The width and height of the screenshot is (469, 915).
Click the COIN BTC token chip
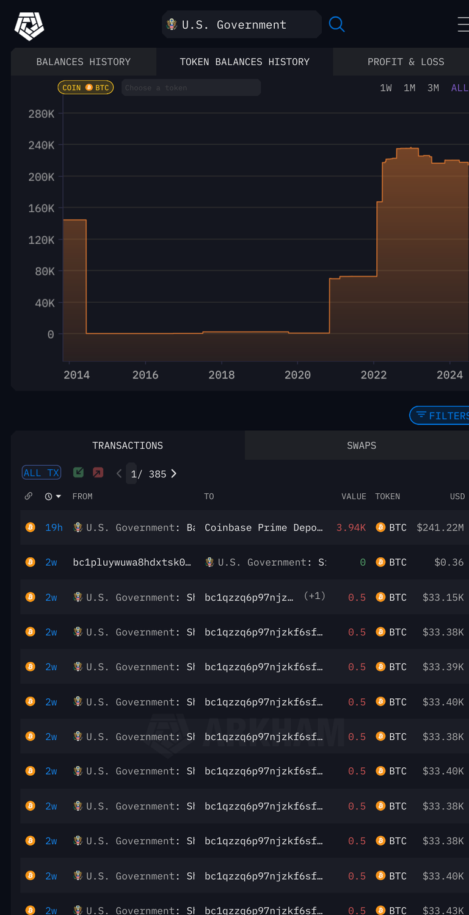pyautogui.click(x=85, y=88)
